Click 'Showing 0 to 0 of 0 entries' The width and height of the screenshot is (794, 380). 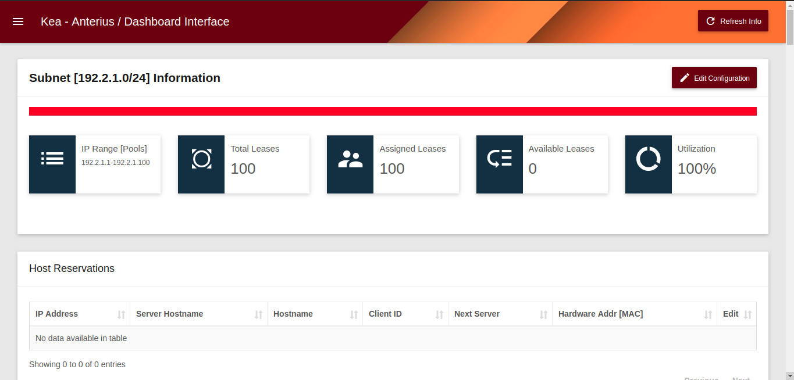pos(77,364)
